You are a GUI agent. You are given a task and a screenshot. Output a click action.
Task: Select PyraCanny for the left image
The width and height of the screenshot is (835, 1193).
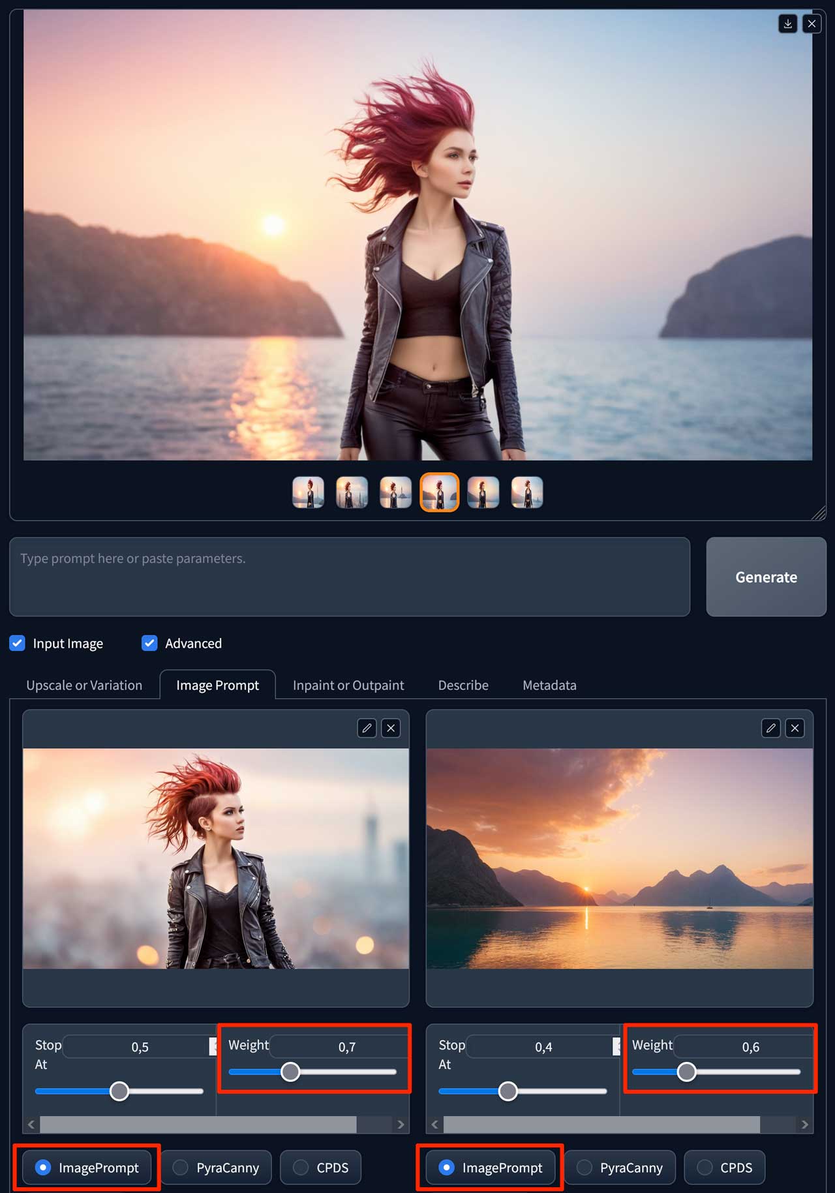(x=216, y=1168)
